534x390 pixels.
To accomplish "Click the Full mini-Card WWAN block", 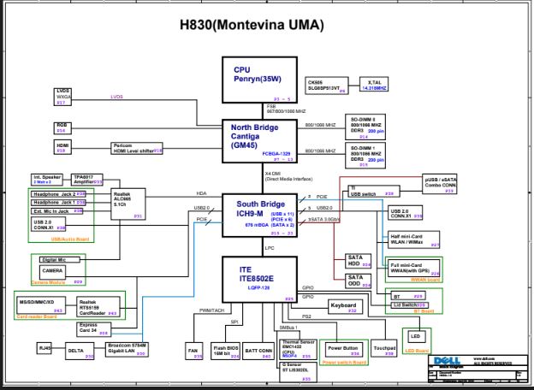I will 414,269.
